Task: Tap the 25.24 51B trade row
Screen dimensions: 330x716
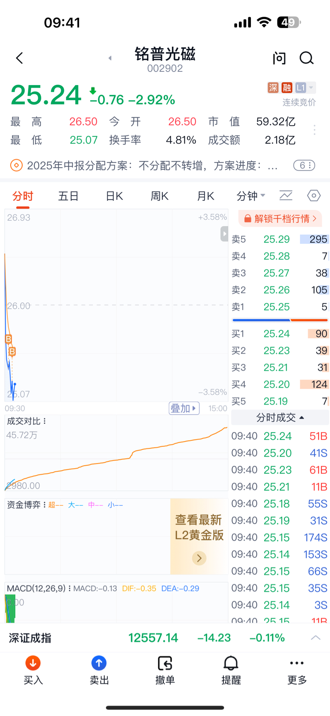Action: point(280,436)
